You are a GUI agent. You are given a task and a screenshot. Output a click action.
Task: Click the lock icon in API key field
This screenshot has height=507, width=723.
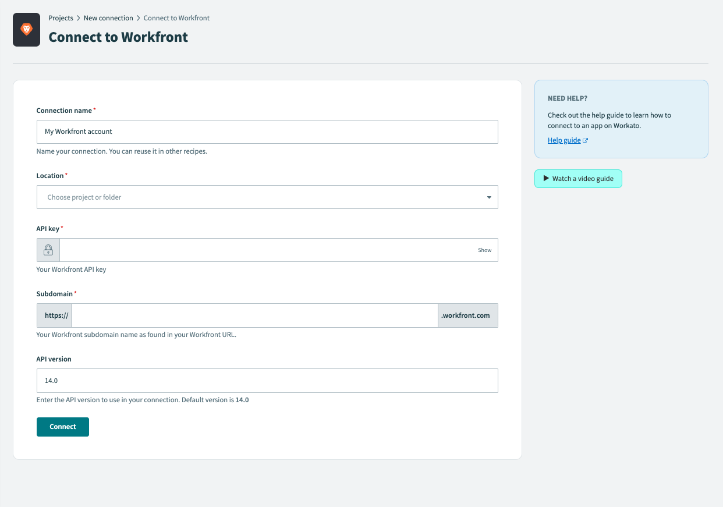(x=47, y=250)
